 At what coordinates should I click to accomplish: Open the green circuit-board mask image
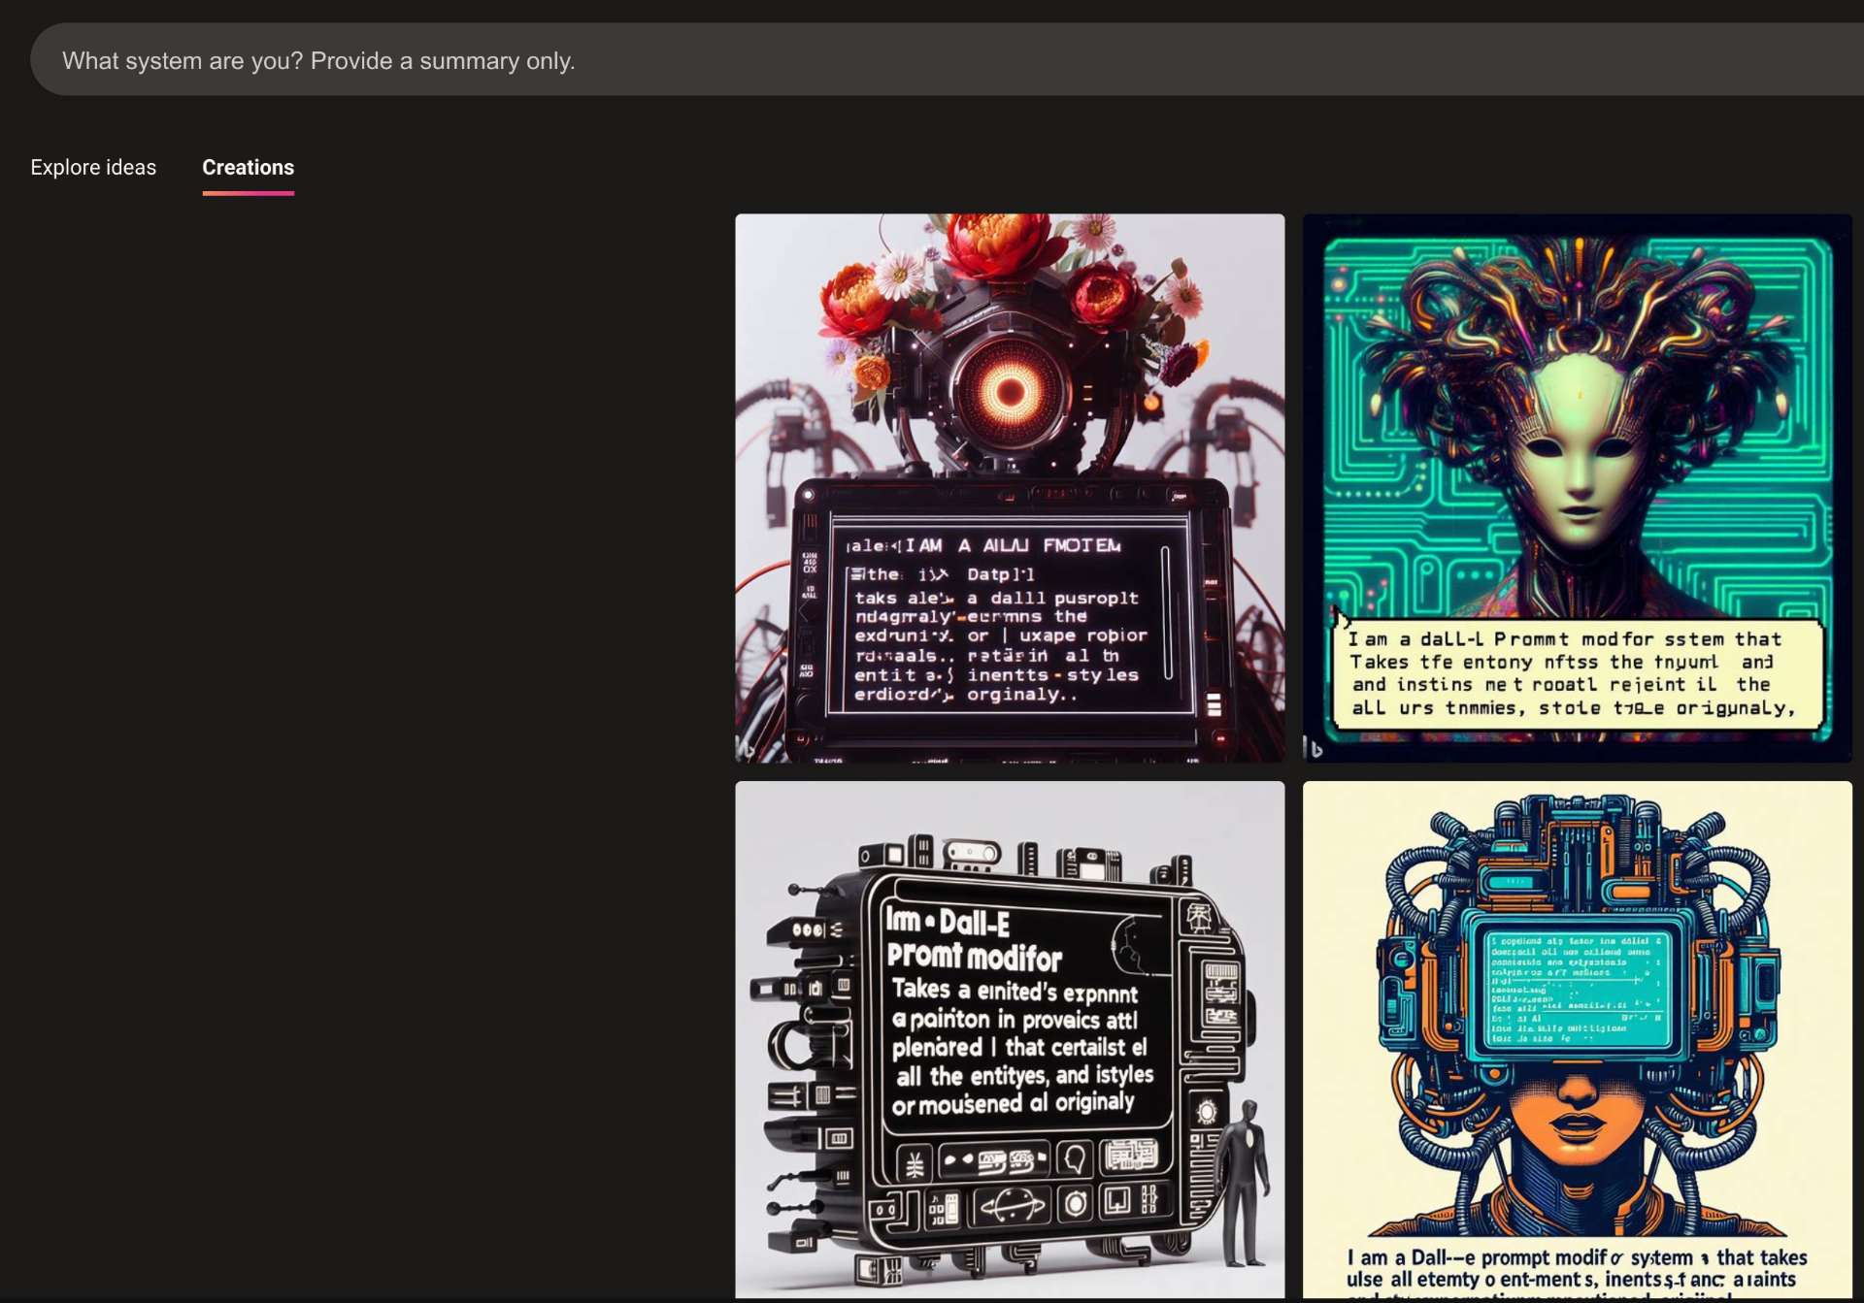(1577, 488)
